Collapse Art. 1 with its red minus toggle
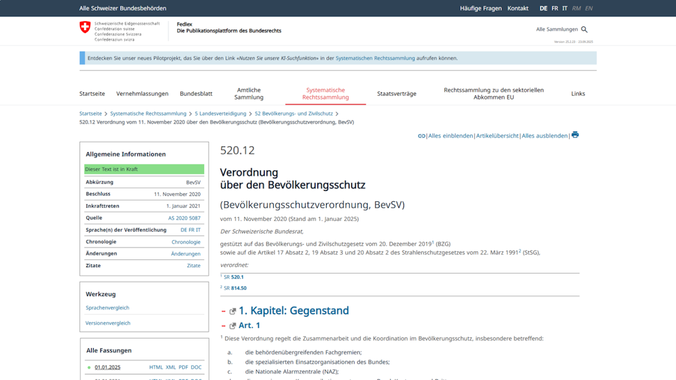This screenshot has width=676, height=380. point(224,325)
